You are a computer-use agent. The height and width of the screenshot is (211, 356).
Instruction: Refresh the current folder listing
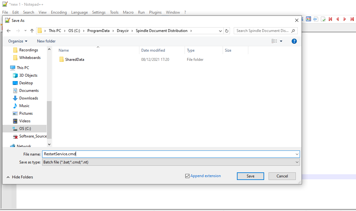tap(226, 31)
